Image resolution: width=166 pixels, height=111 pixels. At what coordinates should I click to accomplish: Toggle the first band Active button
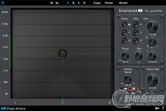point(125,24)
